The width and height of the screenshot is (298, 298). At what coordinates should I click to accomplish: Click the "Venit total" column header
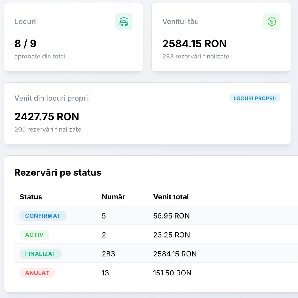tap(171, 197)
